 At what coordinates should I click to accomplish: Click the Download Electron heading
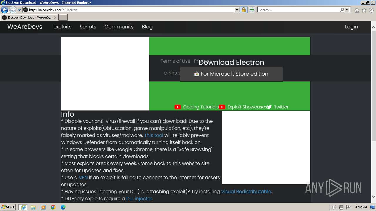tap(231, 62)
